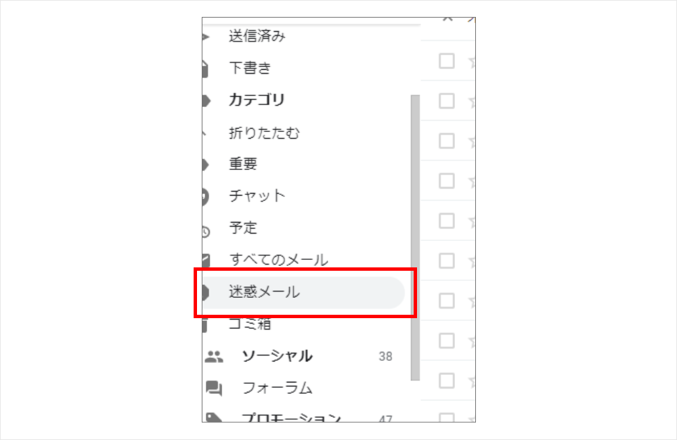The width and height of the screenshot is (677, 440).
Task: Click the フォーラム chat bubbles icon
Action: point(214,388)
